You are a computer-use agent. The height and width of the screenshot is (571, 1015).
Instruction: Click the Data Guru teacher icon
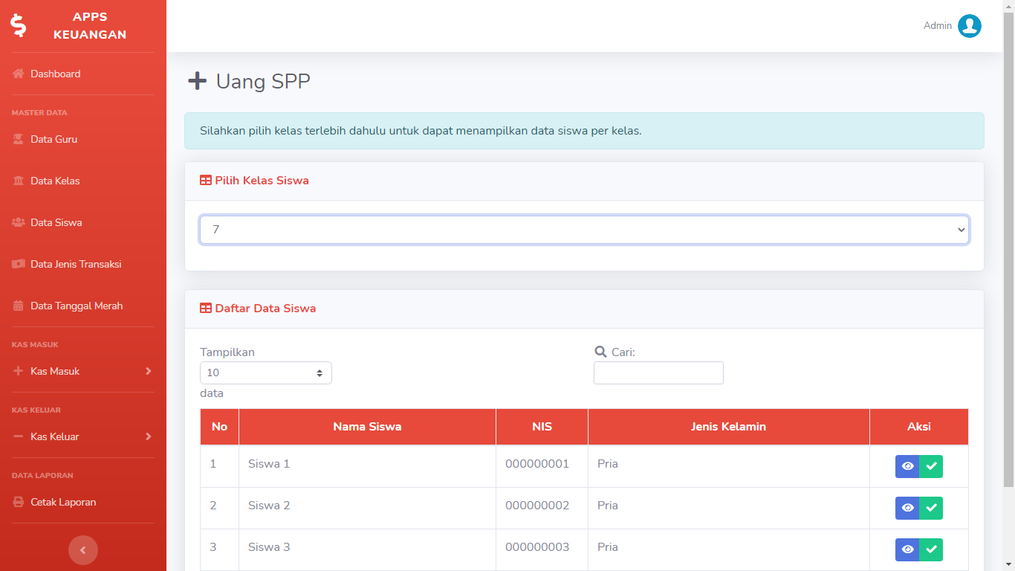click(x=19, y=139)
